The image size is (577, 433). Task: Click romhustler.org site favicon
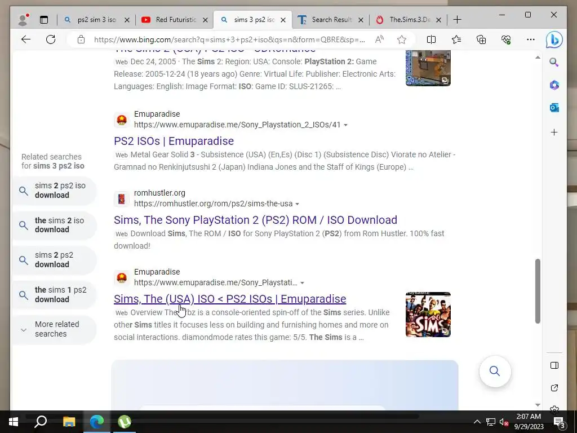click(x=122, y=199)
